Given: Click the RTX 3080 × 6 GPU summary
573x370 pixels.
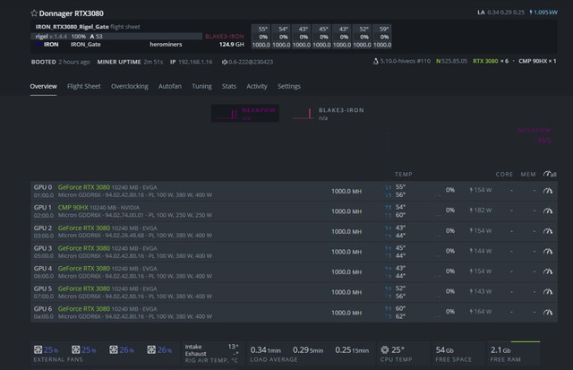Looking at the screenshot, I should (491, 61).
